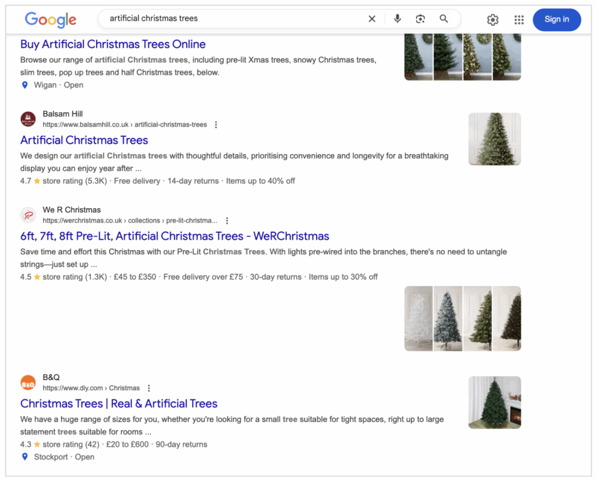Start voice search with microphone icon

tap(397, 19)
